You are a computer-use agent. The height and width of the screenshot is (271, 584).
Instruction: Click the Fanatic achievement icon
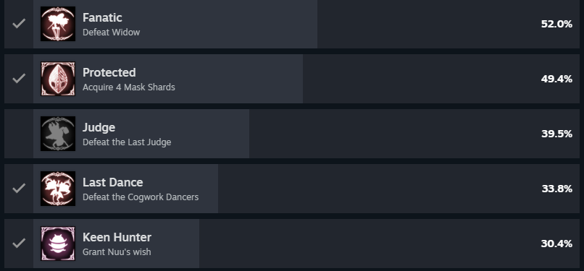[58, 24]
